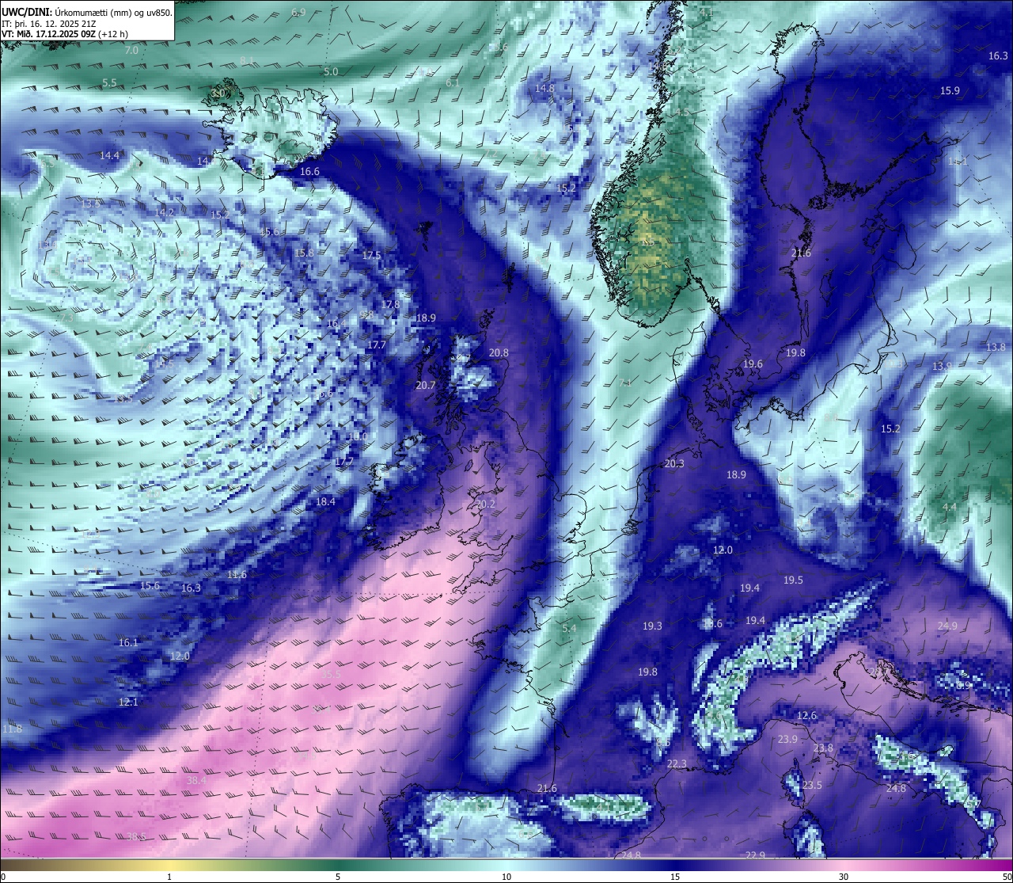Viewport: 1013px width, 883px height.
Task: Click the 20.8 value over Scotland
Action: click(499, 353)
